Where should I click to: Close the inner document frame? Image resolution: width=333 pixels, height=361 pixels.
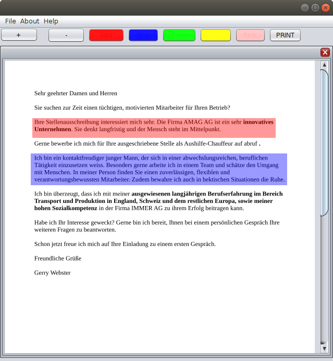pyautogui.click(x=325, y=53)
